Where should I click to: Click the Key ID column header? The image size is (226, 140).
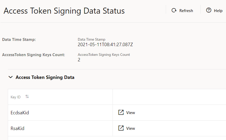click(16, 97)
